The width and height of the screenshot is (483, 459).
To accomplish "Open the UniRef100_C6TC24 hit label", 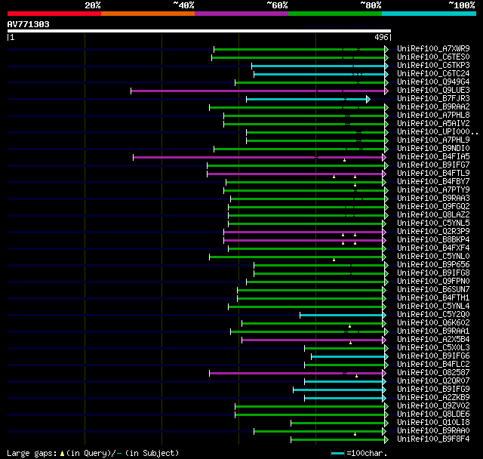I will (x=433, y=74).
